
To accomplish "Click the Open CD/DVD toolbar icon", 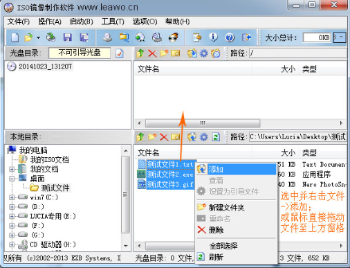I will coord(51,37).
